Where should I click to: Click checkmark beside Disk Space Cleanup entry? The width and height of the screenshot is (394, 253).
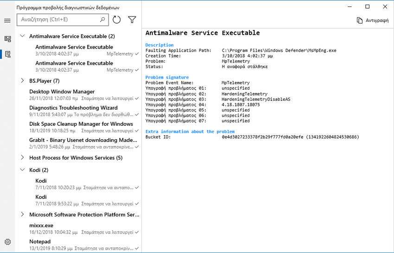[x=137, y=131]
